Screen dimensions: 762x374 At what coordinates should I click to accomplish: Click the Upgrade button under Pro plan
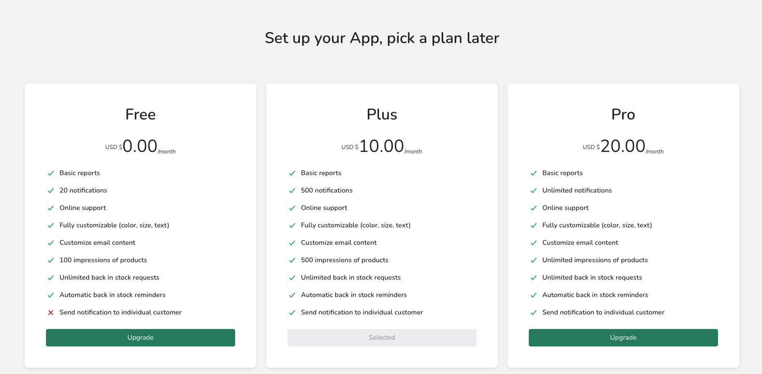coord(623,338)
